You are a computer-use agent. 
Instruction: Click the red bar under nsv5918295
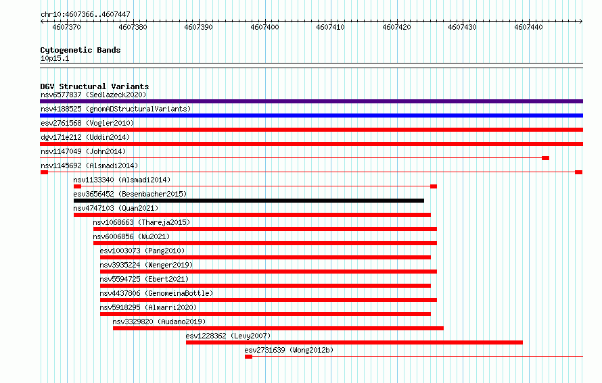(265, 314)
